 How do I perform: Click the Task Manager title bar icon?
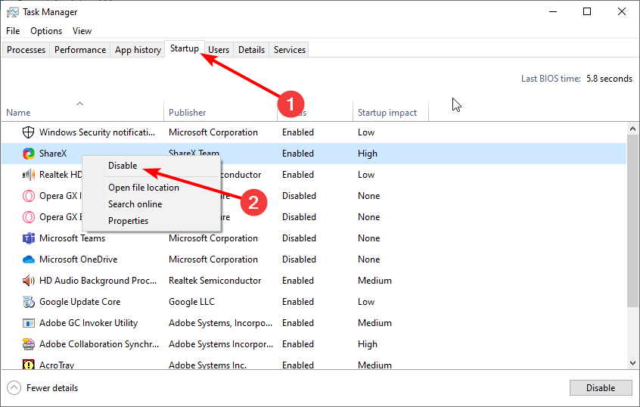[13, 12]
